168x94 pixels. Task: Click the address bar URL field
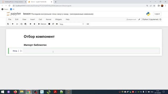coord(79,6)
